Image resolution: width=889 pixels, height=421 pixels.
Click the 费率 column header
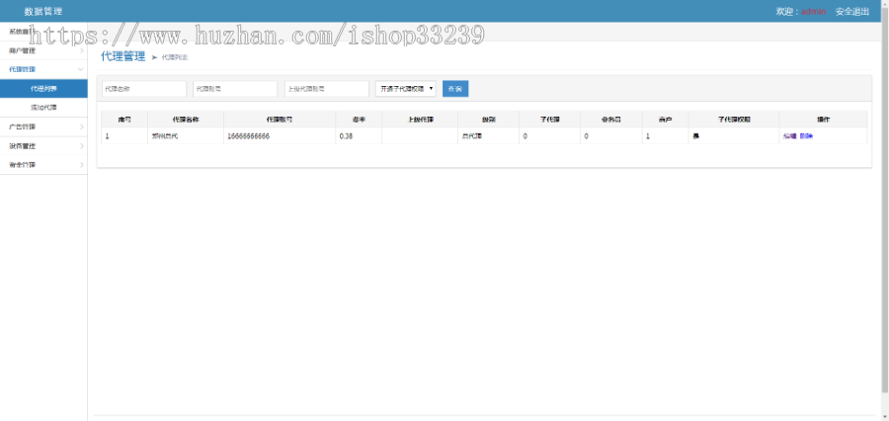click(x=359, y=120)
